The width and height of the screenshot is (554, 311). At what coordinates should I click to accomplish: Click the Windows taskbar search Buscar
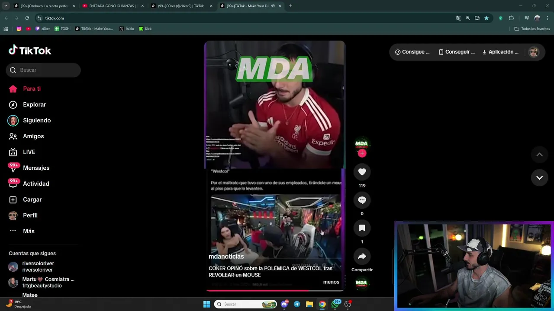[245, 304]
